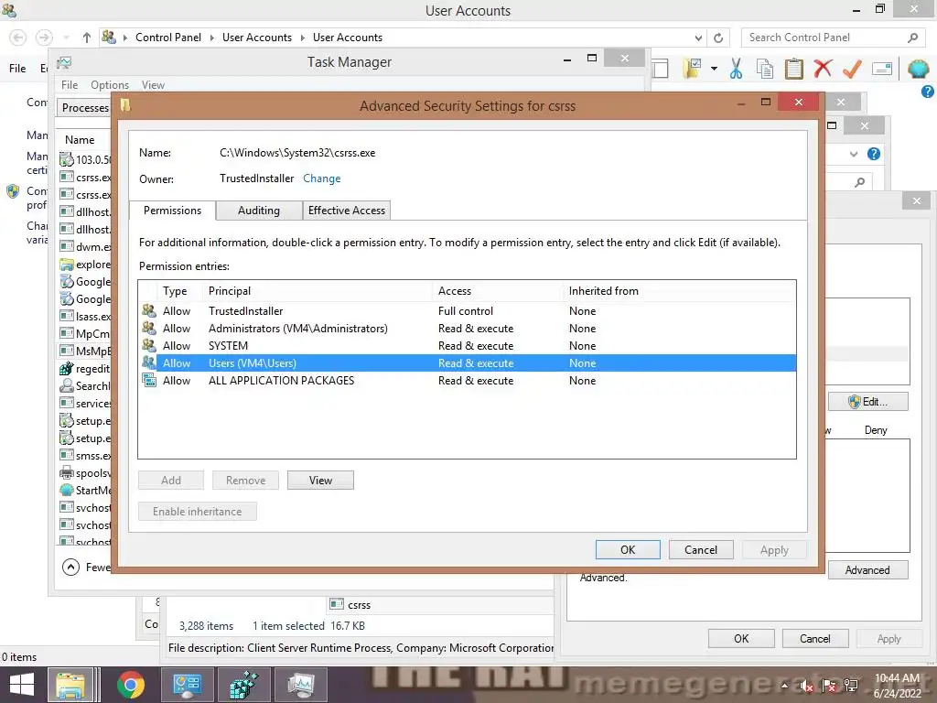Click the Name column header in Task Manager

click(81, 139)
